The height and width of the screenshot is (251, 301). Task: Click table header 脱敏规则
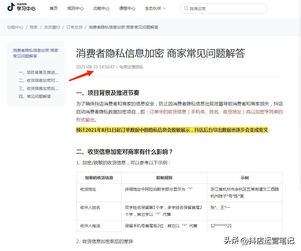164,178
